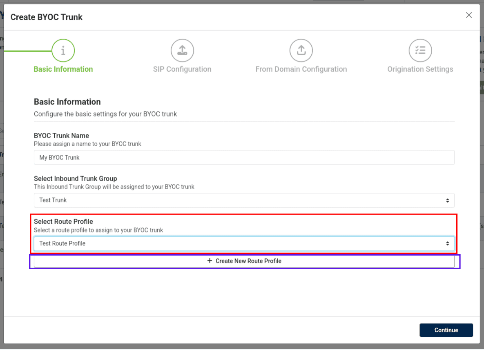
Task: Click the arrows icon on Test Route Profile field
Action: click(x=447, y=243)
